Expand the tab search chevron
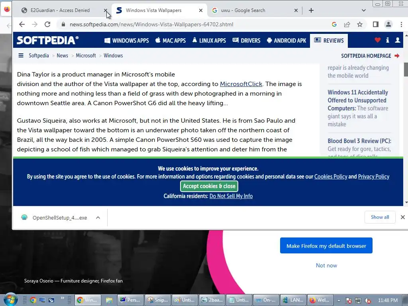 click(364, 10)
